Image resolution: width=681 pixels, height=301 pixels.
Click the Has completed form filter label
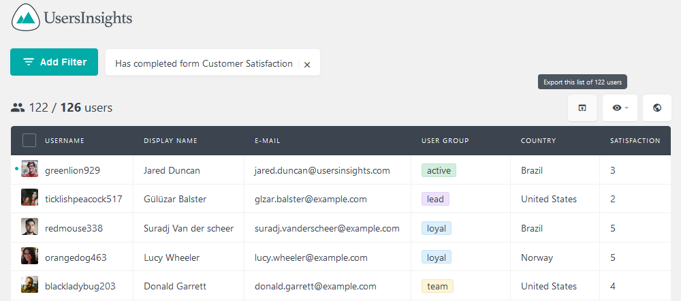(x=204, y=63)
